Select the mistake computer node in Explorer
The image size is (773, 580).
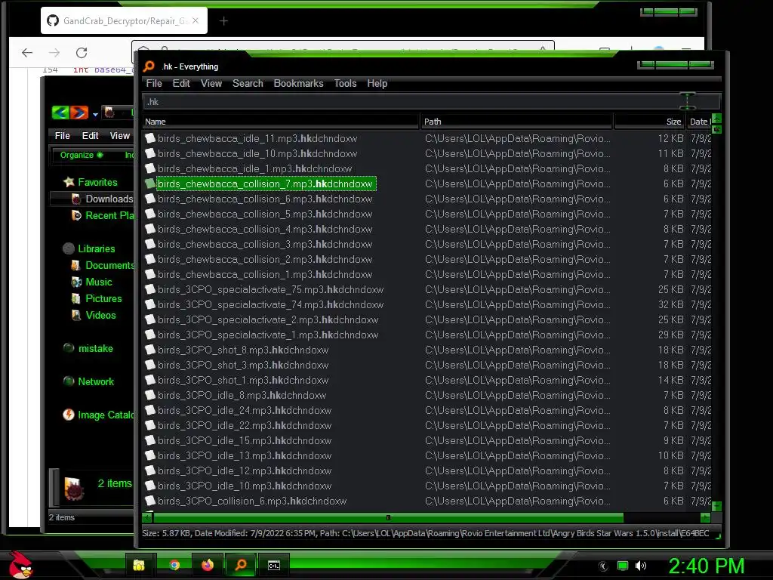pos(96,349)
